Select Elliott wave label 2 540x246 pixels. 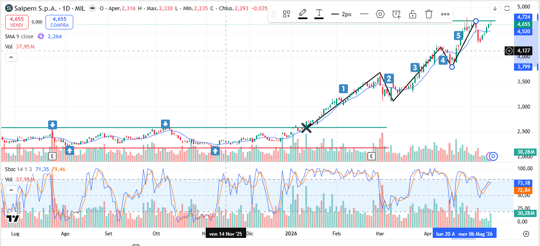pyautogui.click(x=389, y=78)
